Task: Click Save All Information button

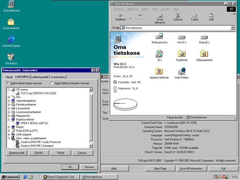Action: tap(192, 168)
